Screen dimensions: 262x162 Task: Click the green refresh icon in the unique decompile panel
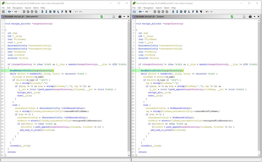pyautogui.click(x=232, y=17)
